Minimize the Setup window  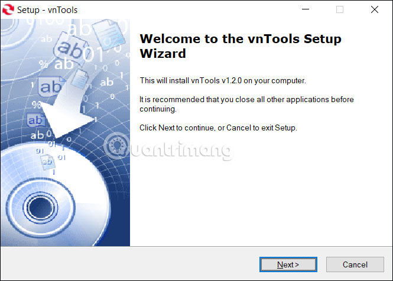tap(306, 10)
